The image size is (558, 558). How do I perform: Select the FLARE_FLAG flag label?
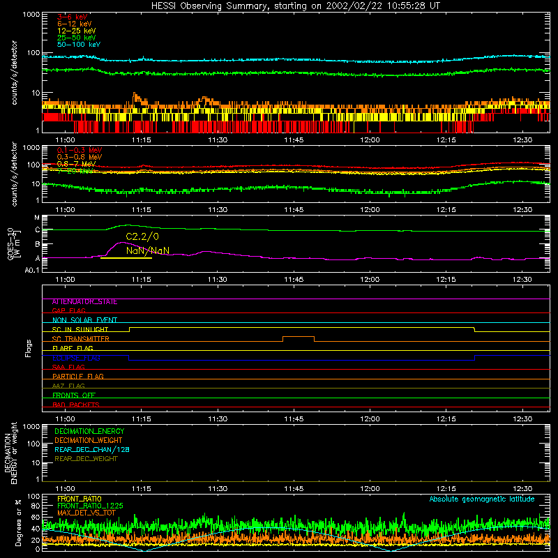click(73, 348)
